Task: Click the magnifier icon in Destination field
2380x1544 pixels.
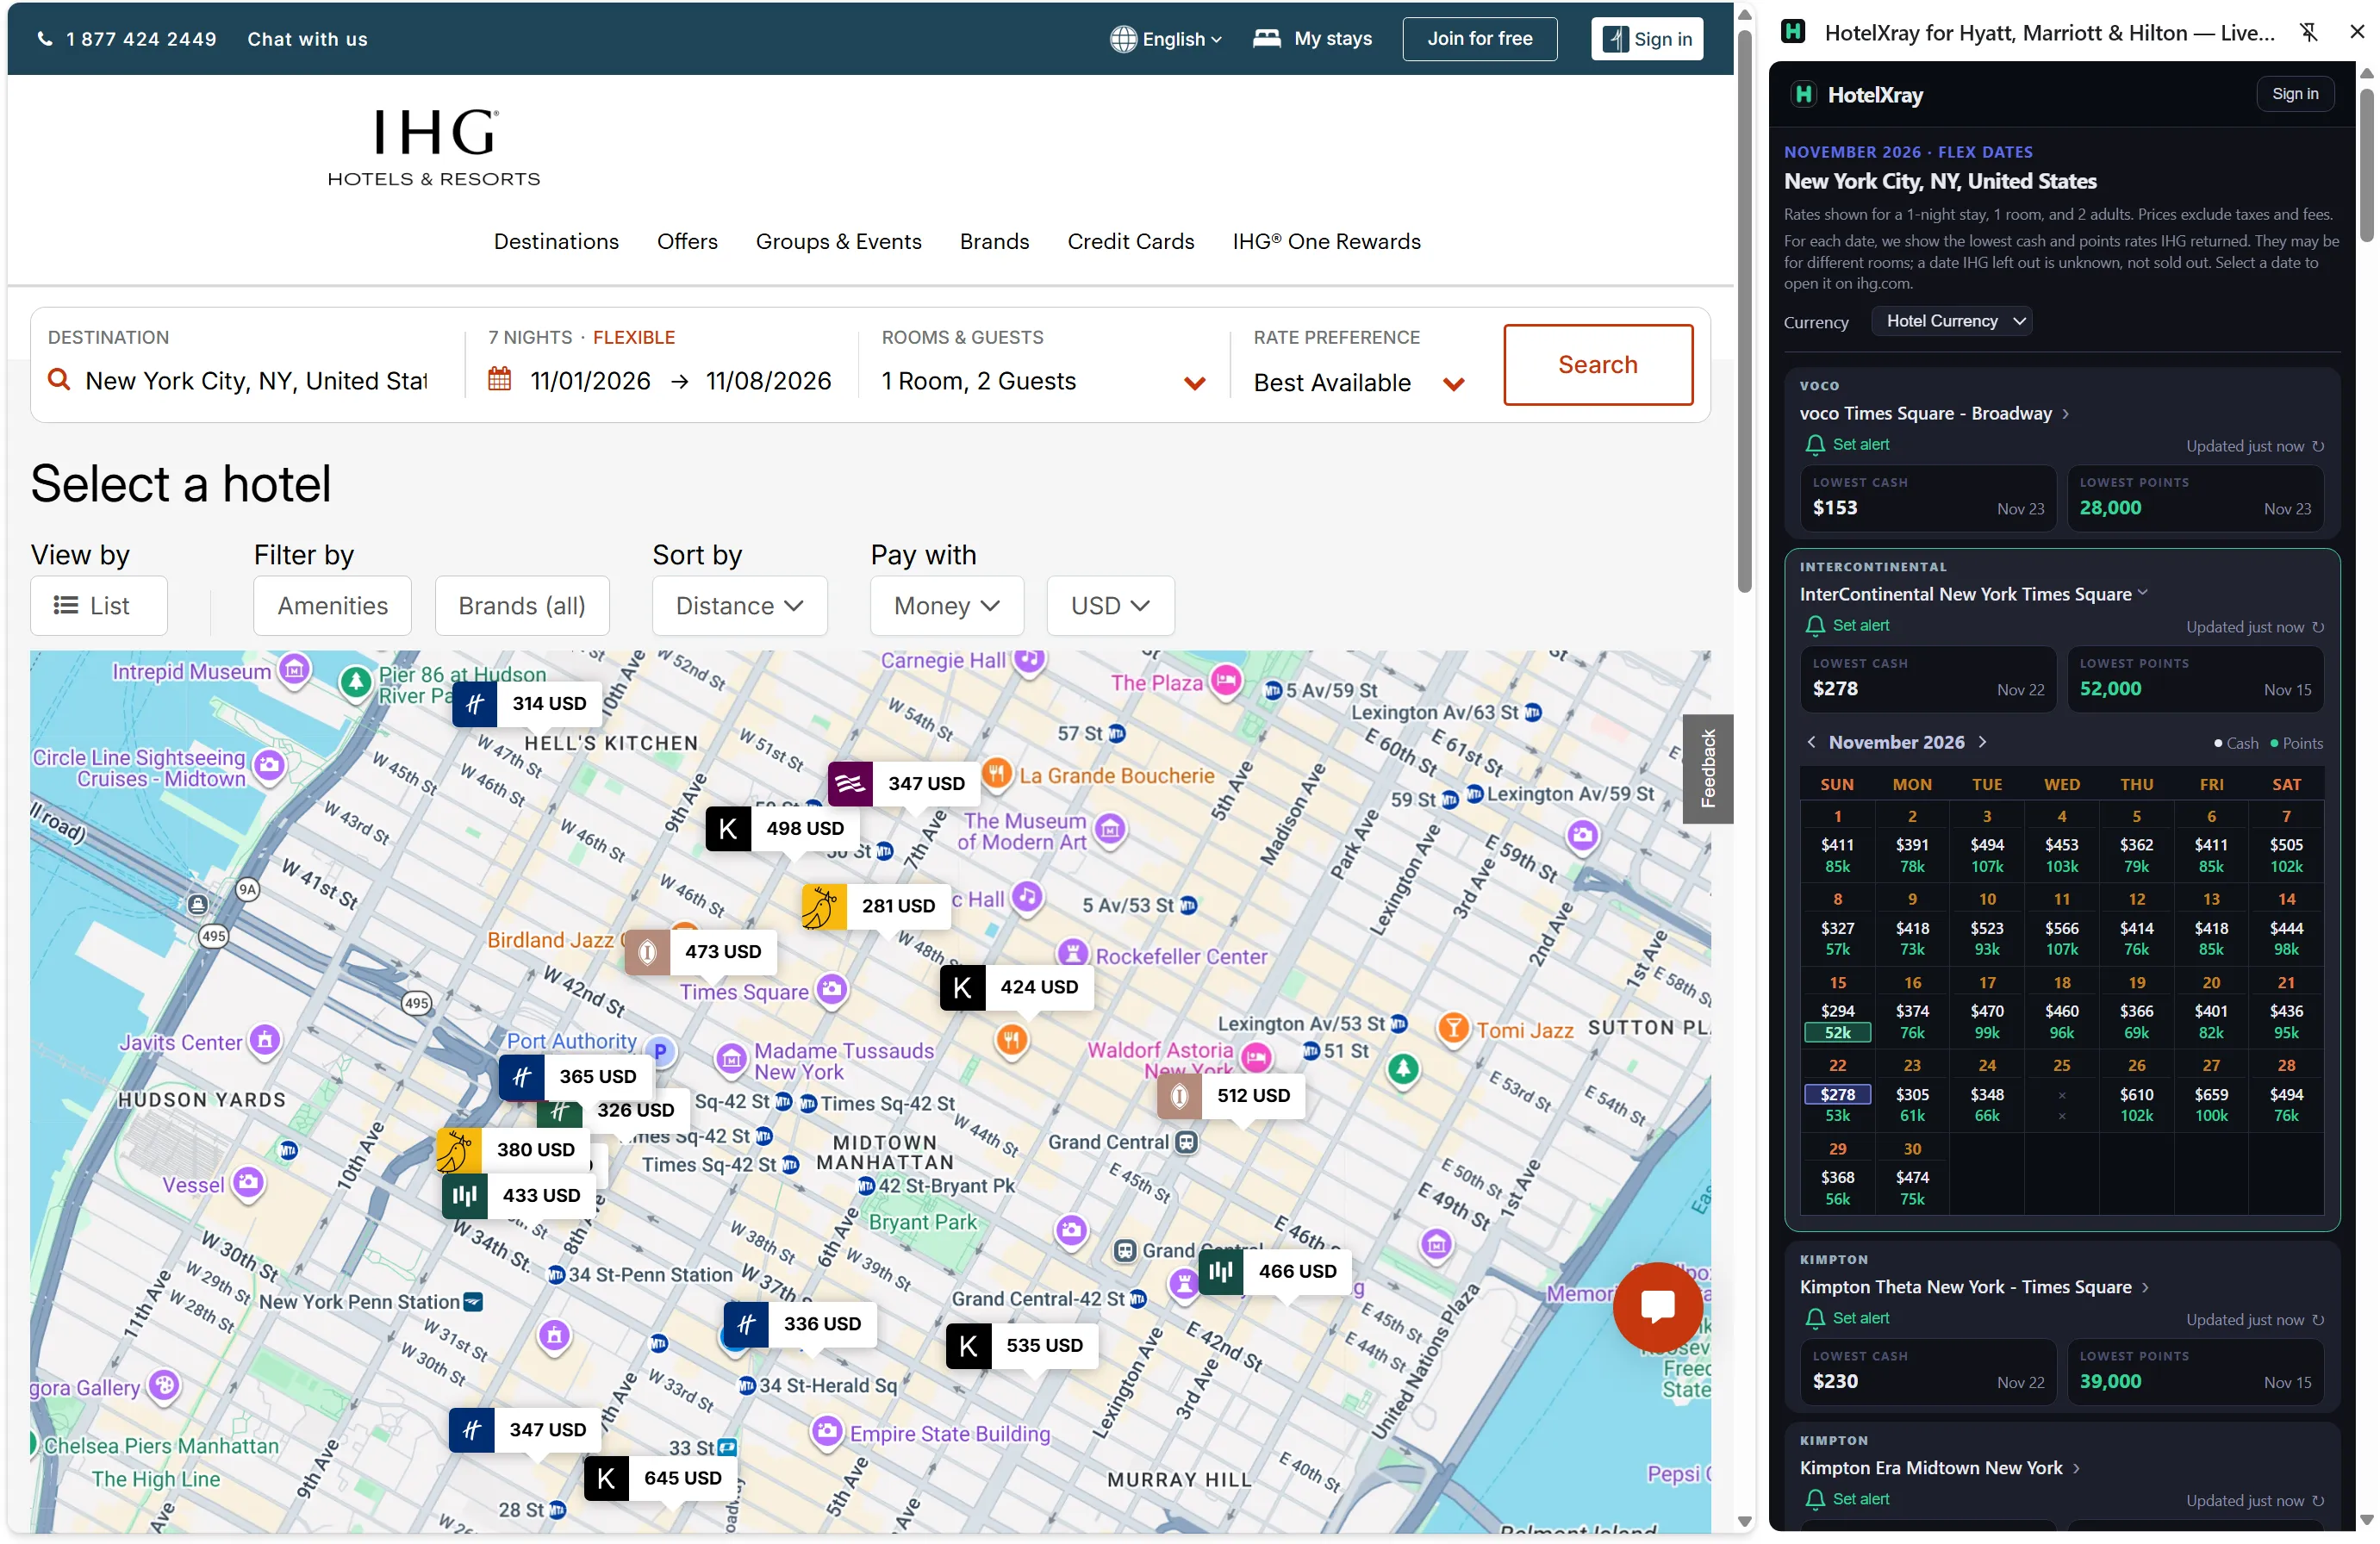Action: click(x=59, y=380)
